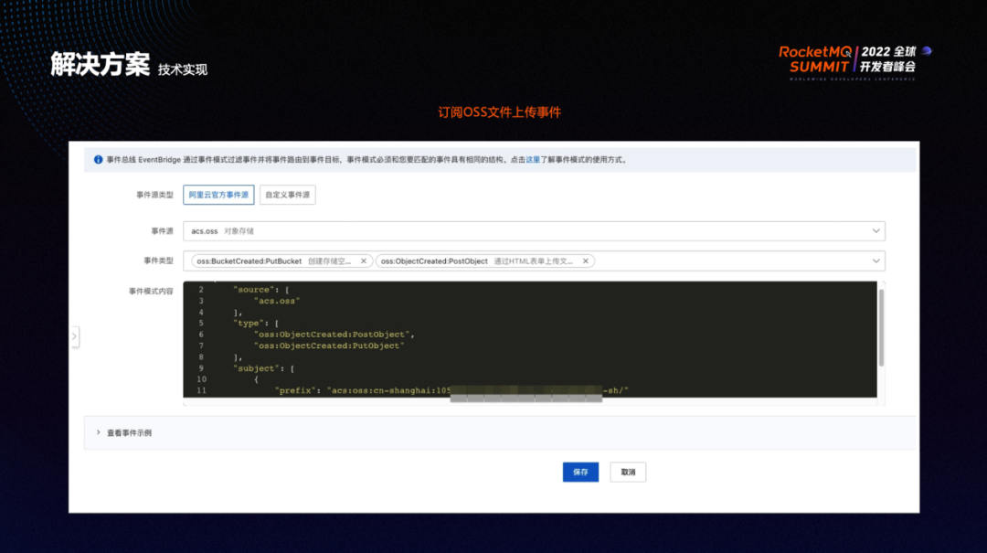Screen dimensions: 987x553
Task: Switch to 自定义事件源 option
Action: coord(288,195)
